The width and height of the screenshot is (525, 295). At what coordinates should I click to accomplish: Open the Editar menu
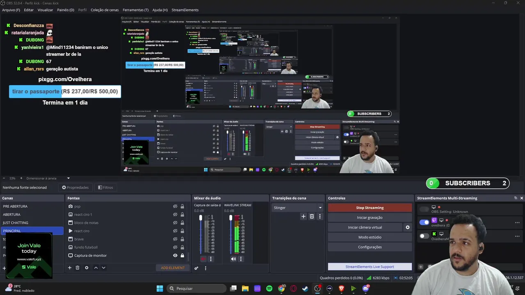29,10
